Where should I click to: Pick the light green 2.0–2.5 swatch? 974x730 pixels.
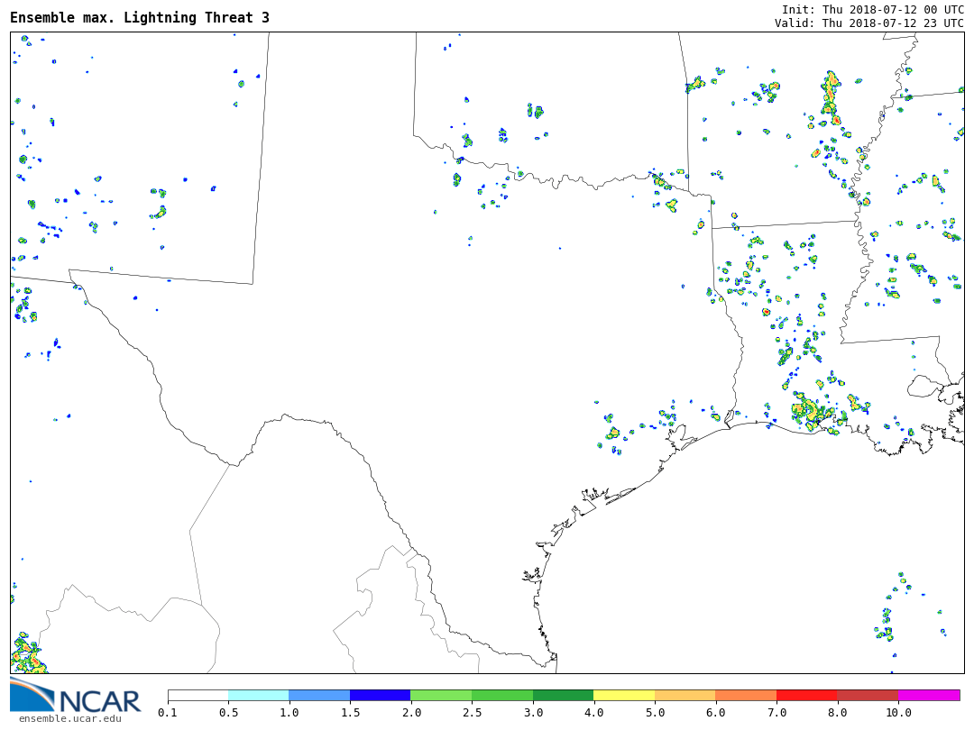[441, 695]
